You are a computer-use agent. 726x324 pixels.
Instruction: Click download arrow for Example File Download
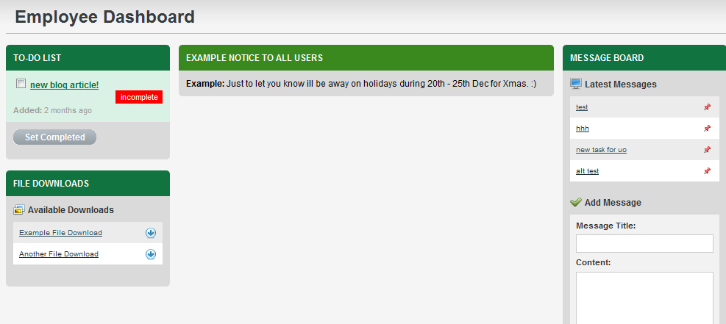point(151,233)
